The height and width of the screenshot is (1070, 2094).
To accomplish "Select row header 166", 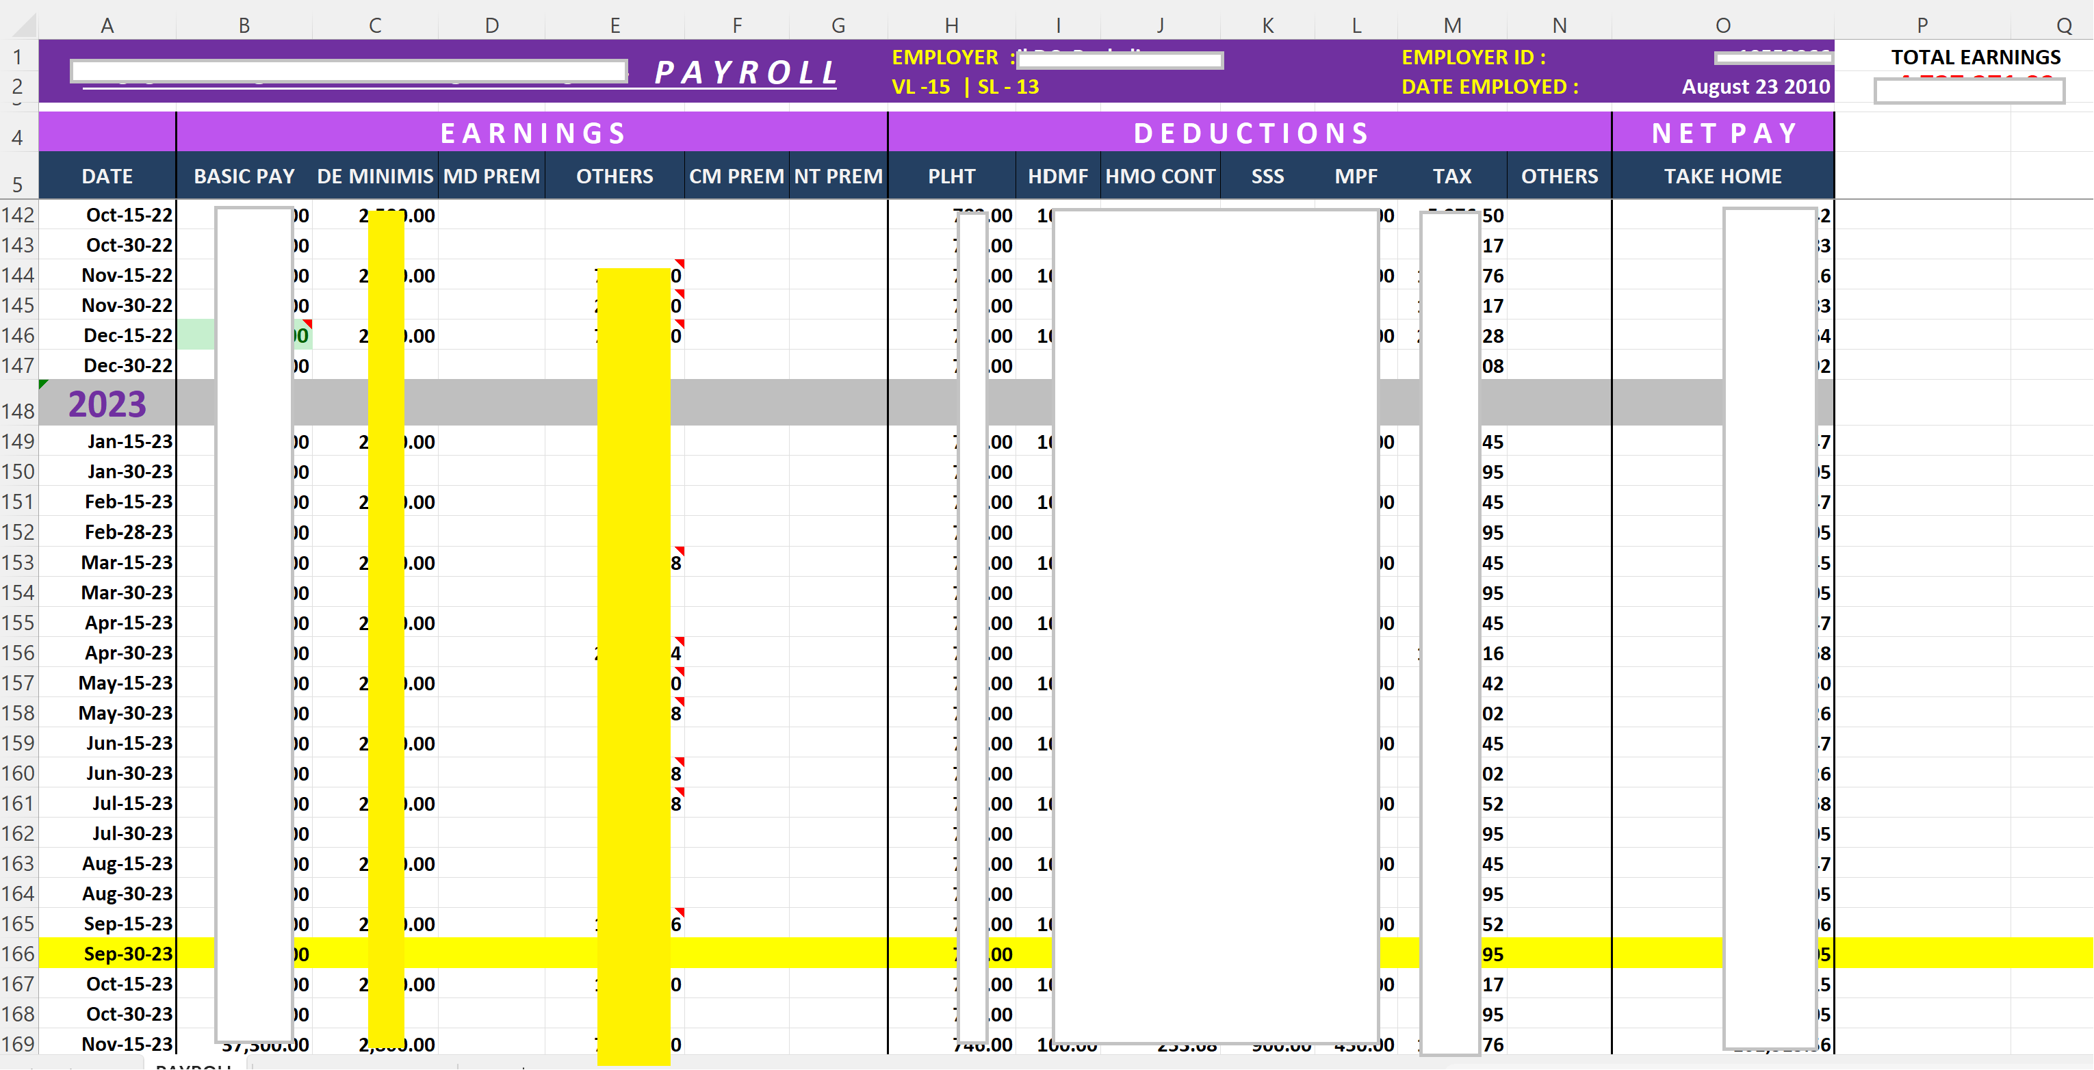I will point(18,954).
